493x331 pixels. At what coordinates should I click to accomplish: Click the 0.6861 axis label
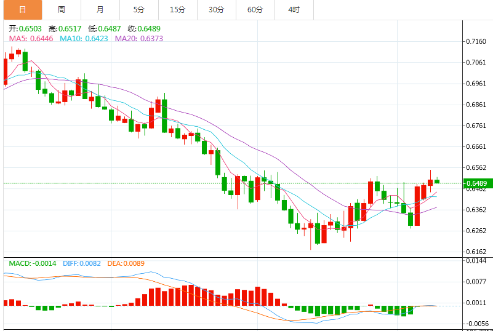pyautogui.click(x=476, y=105)
